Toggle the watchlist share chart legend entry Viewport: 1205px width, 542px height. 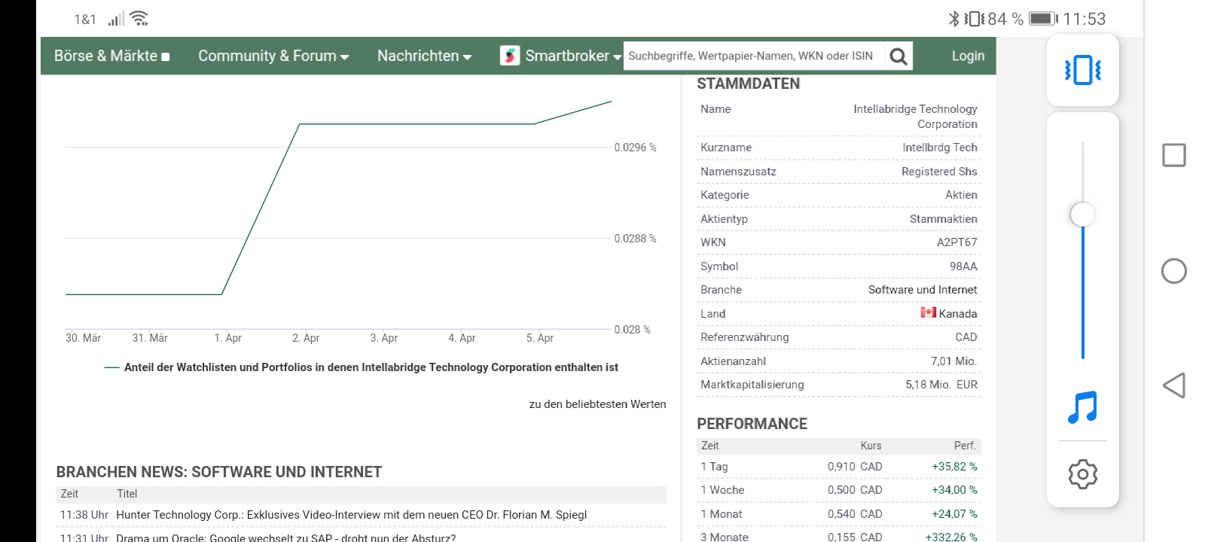pyautogui.click(x=361, y=367)
